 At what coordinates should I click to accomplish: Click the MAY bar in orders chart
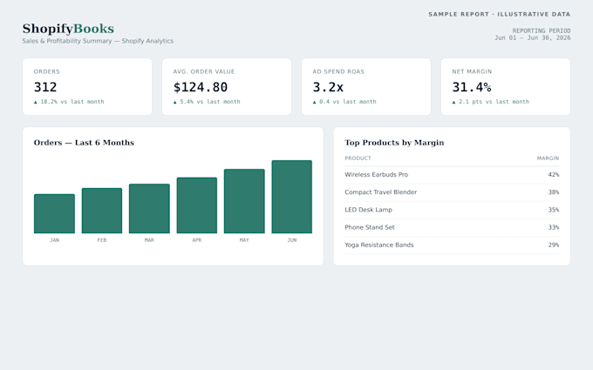(244, 201)
